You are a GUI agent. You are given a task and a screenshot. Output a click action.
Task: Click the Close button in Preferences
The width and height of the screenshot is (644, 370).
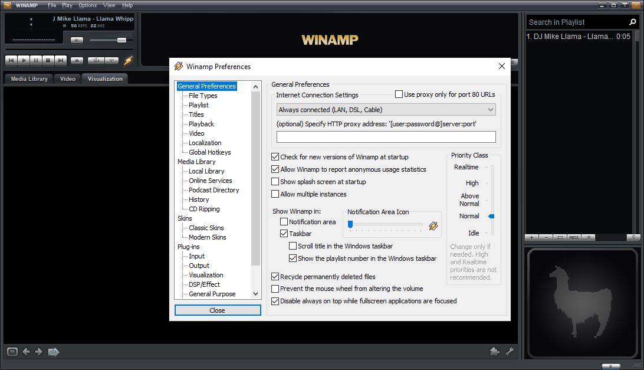[x=218, y=310]
